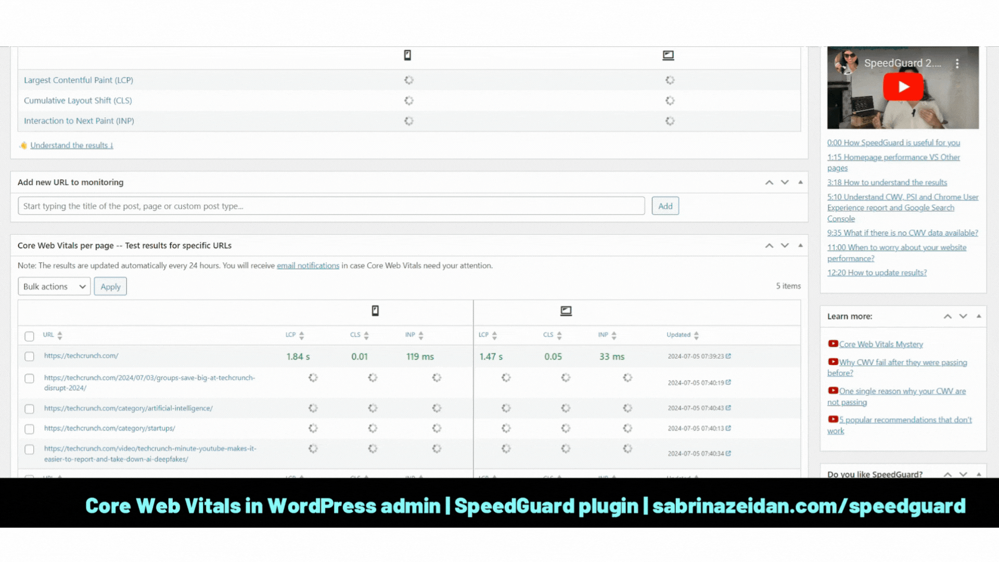The image size is (999, 562).
Task: Click the sort icon on CLS column
Action: coord(366,335)
